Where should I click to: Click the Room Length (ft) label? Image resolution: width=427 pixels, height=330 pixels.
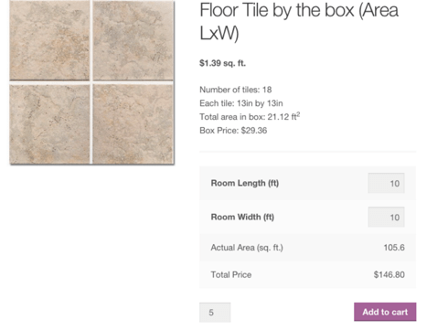245,183
